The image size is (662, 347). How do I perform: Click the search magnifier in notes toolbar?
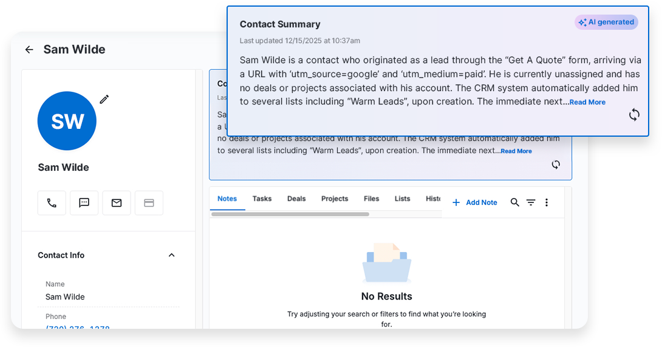pyautogui.click(x=515, y=202)
